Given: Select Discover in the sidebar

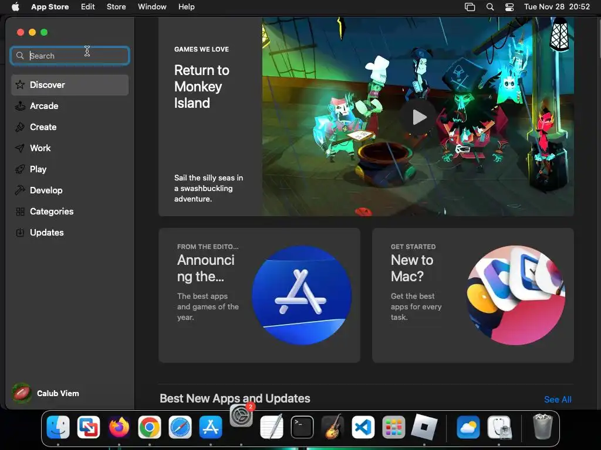Looking at the screenshot, I should click(x=70, y=85).
